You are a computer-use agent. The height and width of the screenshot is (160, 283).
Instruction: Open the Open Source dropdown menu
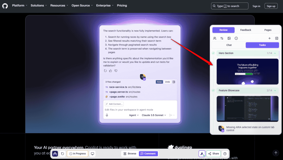(82, 6)
